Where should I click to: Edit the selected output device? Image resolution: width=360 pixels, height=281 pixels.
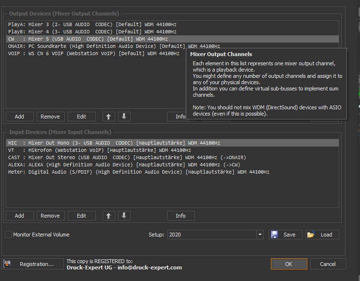tap(82, 117)
